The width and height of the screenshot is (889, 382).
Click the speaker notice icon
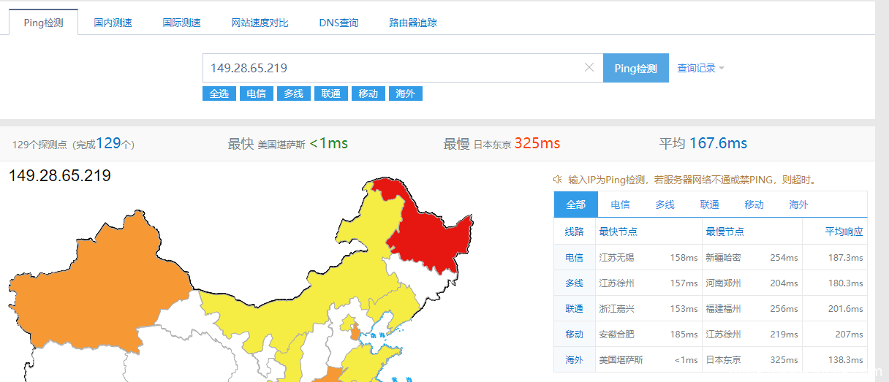coord(558,180)
